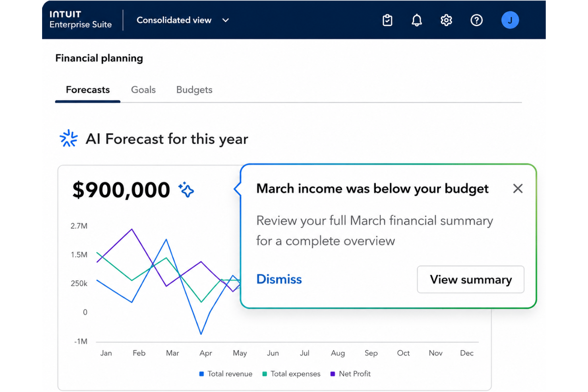Click the Dec label on the chart axis
588x392 pixels.
click(467, 353)
